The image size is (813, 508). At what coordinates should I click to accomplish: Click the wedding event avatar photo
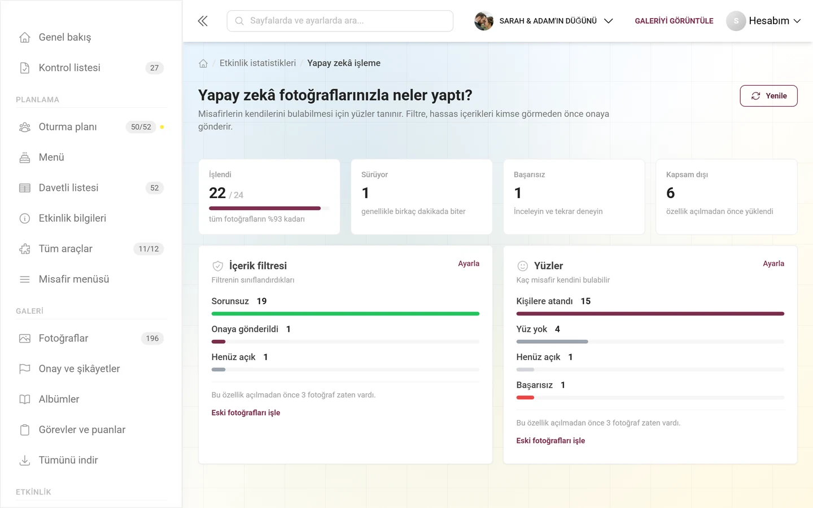point(484,21)
